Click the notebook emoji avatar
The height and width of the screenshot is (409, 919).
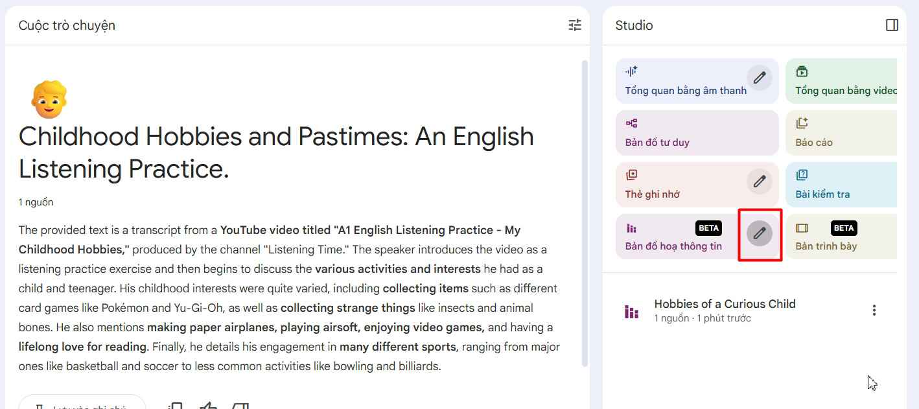[x=49, y=99]
